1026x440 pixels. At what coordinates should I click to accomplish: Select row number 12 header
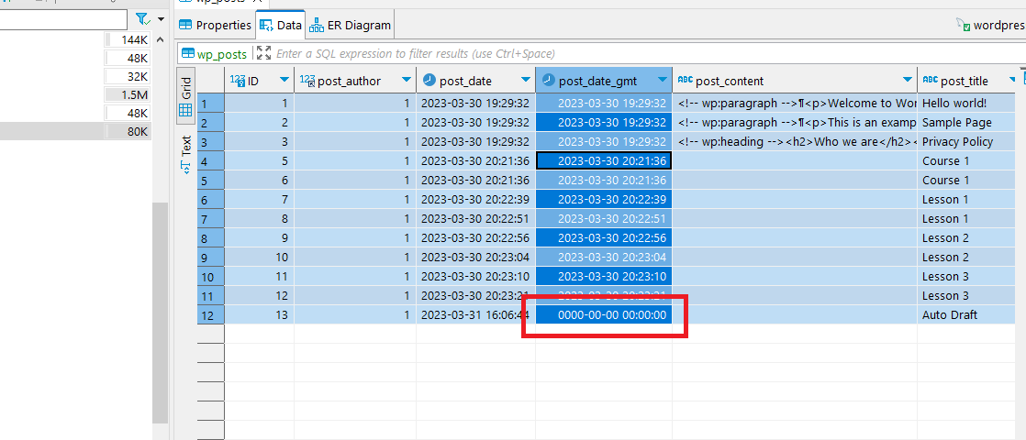(x=211, y=315)
